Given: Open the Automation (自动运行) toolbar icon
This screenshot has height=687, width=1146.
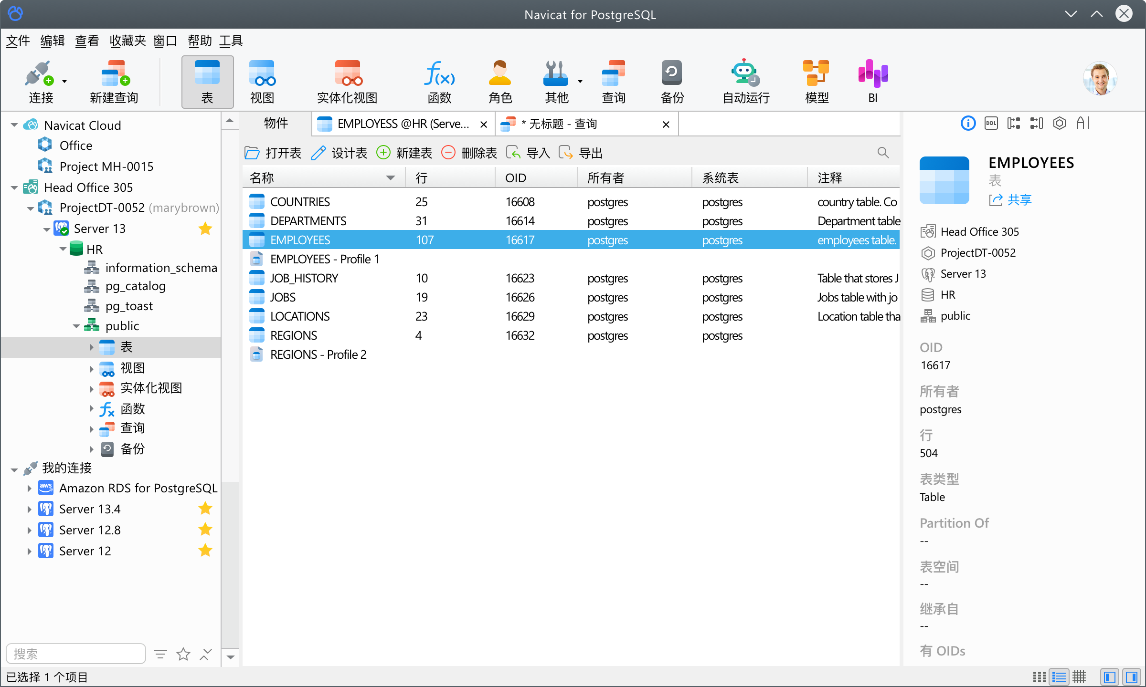Looking at the screenshot, I should tap(746, 82).
